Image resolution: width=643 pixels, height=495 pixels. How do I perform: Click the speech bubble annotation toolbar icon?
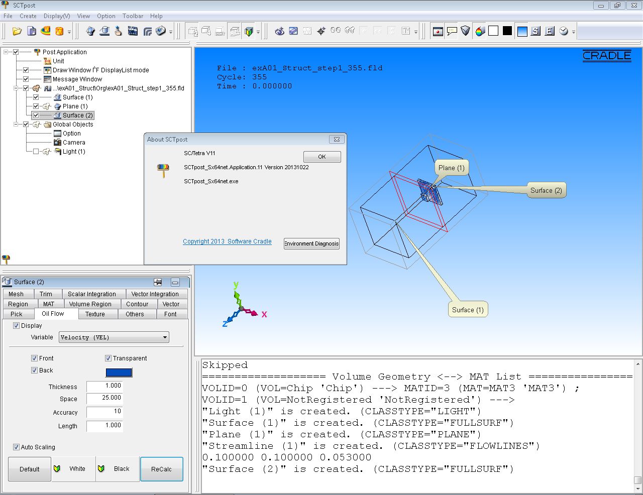[452, 31]
